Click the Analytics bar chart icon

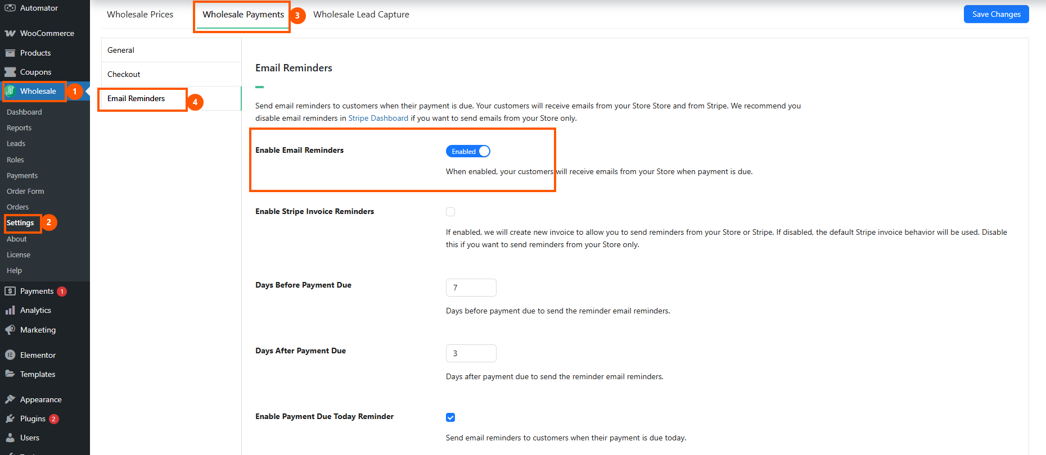(x=10, y=310)
